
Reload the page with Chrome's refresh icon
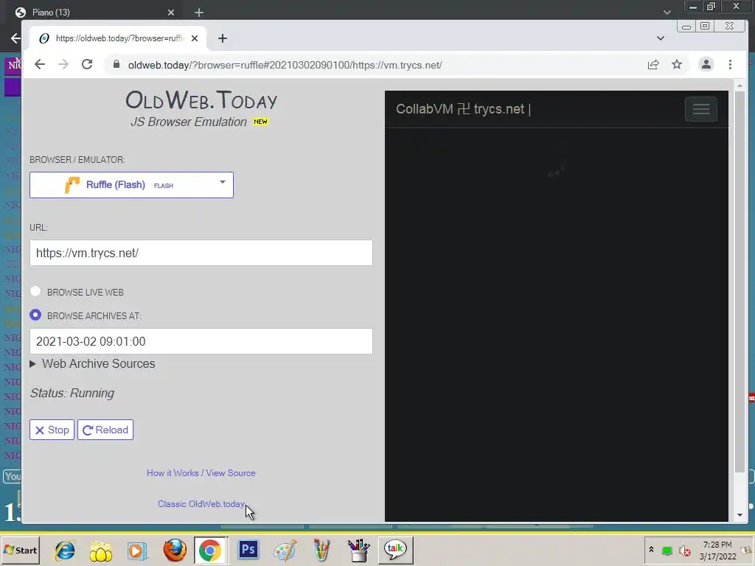click(x=87, y=65)
